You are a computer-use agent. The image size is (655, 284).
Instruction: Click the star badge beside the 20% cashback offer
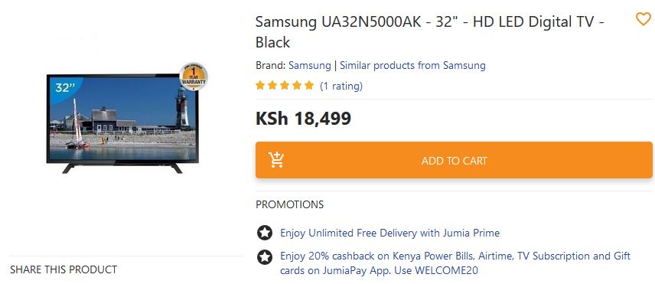click(265, 257)
